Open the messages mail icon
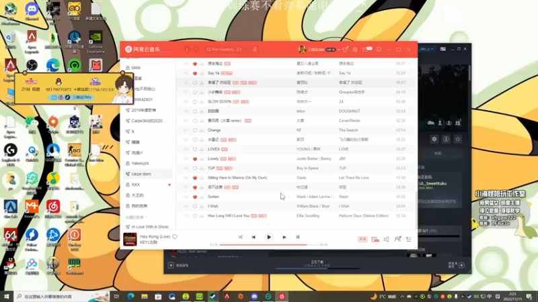This screenshot has width=538, height=302. click(x=365, y=49)
